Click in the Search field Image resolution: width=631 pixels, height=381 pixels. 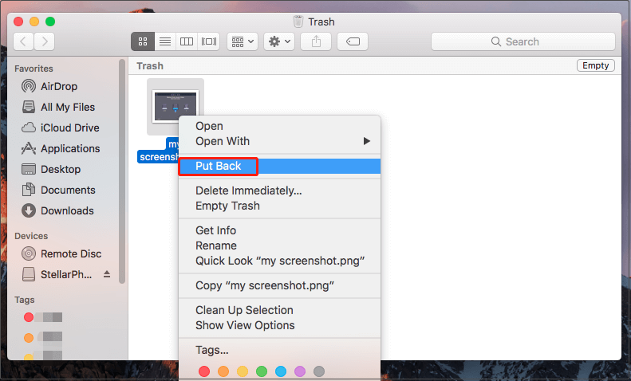click(523, 41)
